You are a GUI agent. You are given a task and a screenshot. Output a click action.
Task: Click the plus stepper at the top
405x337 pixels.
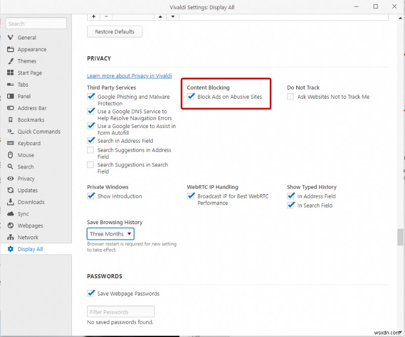tap(94, 17)
